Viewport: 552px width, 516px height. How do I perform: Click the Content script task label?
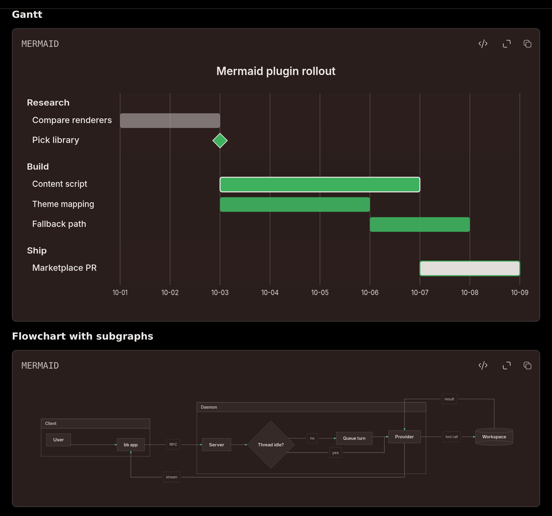[x=60, y=184]
